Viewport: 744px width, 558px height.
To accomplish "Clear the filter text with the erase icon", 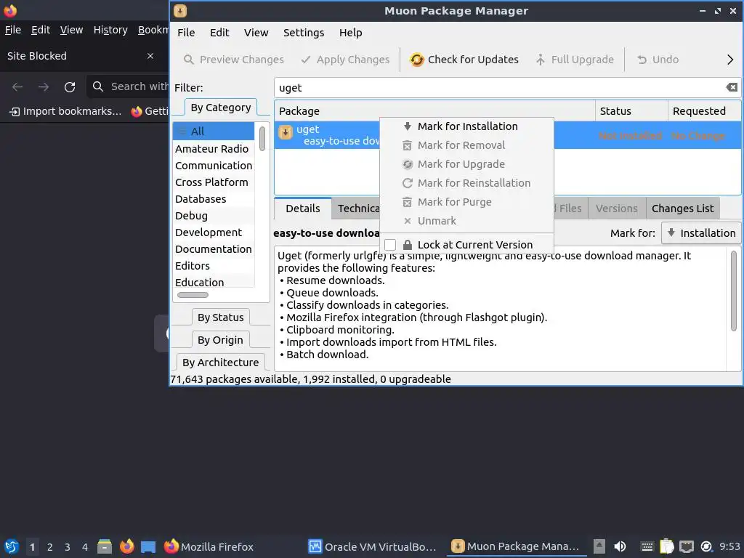I will point(732,87).
